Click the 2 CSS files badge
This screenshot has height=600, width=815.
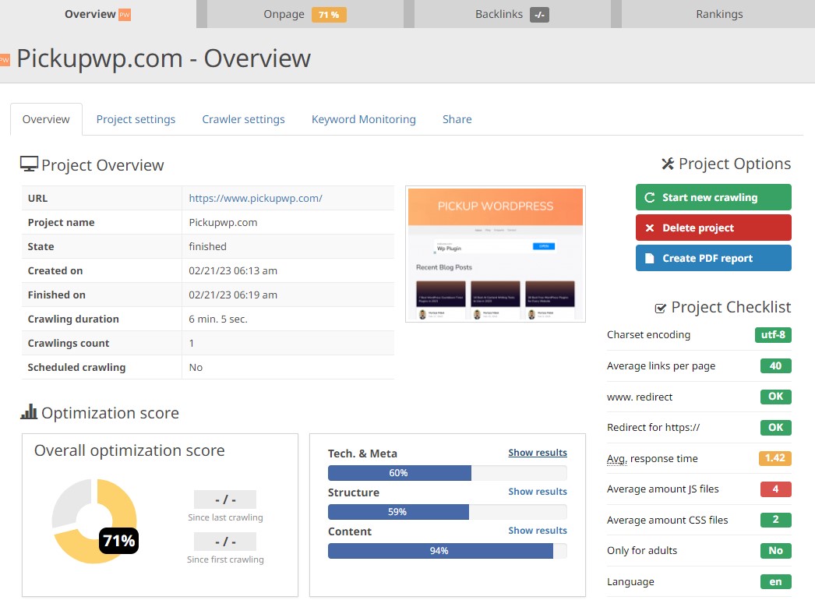pos(775,520)
